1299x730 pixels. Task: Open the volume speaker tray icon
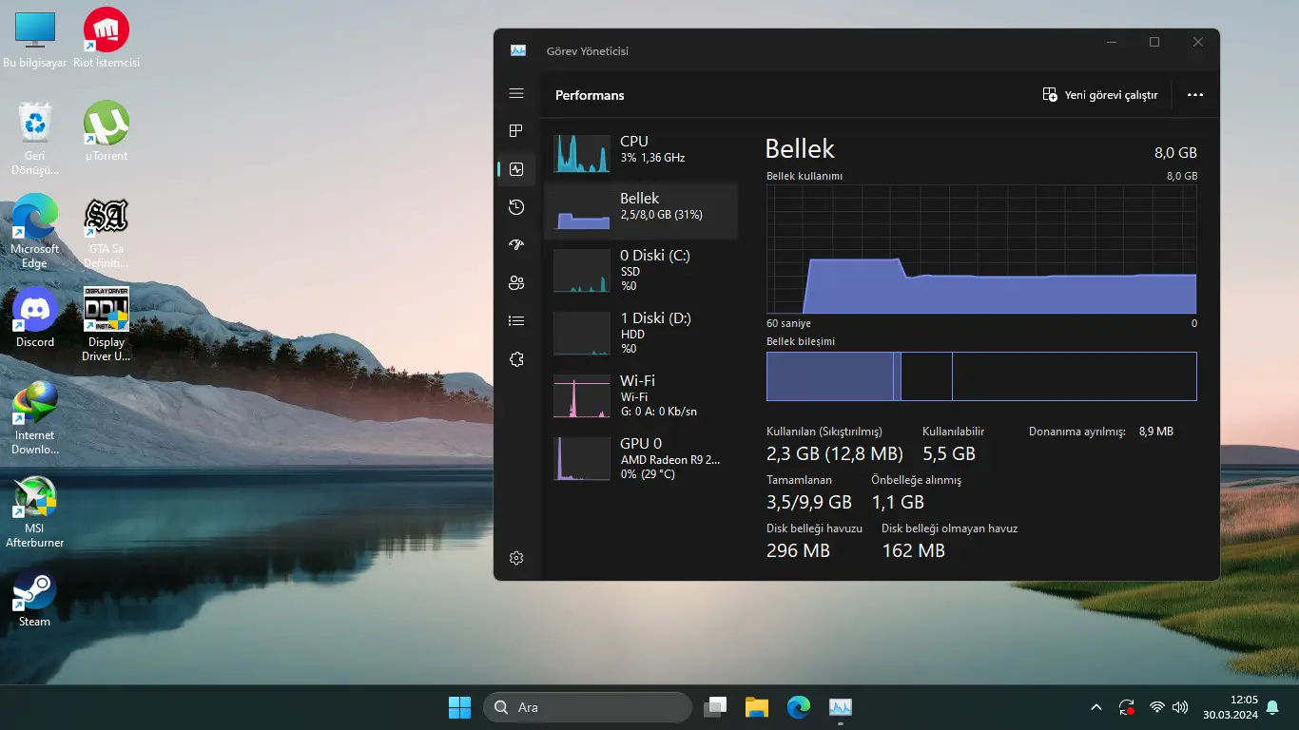point(1180,707)
